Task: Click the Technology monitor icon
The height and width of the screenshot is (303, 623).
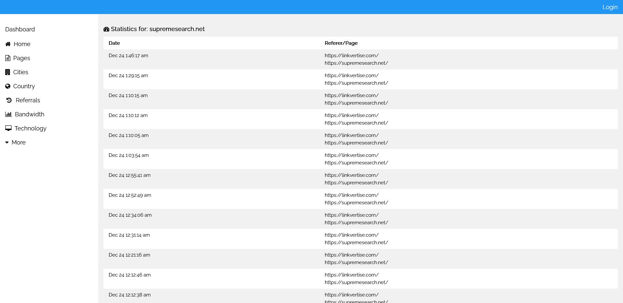Action: coord(9,128)
